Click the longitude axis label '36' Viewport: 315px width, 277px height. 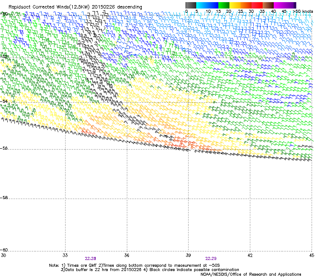click(x=126, y=255)
